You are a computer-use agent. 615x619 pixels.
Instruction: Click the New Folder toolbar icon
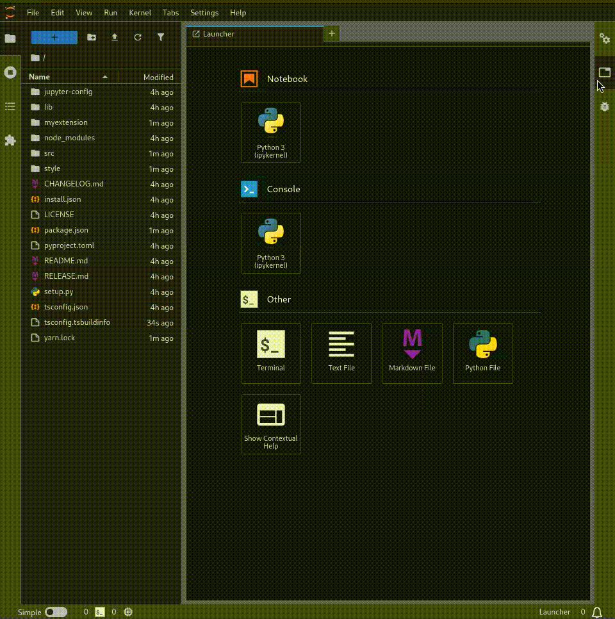coord(92,37)
